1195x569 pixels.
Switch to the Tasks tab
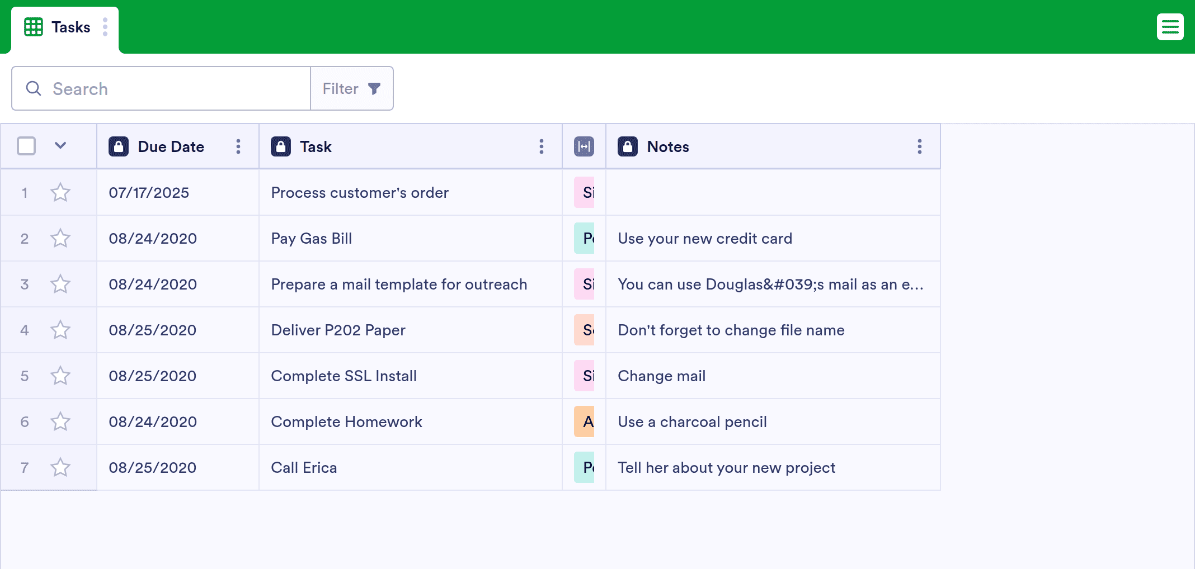click(70, 27)
